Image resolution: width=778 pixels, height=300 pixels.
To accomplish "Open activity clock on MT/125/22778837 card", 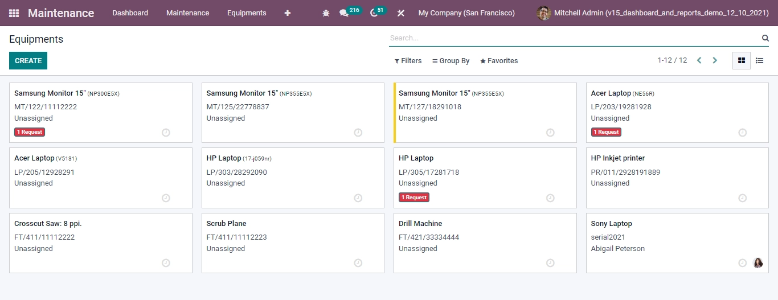I will pos(358,133).
